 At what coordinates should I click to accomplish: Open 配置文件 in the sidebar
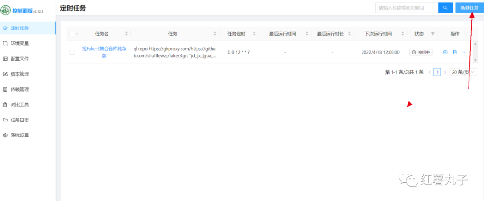[x=28, y=59]
